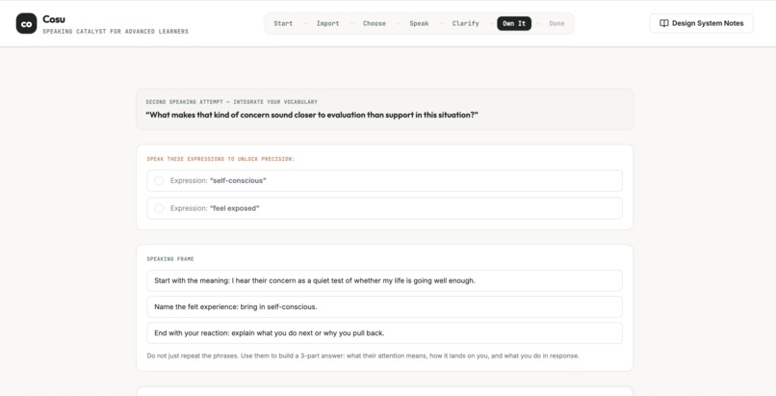Open the Design System Notes button
Image resolution: width=776 pixels, height=396 pixels.
click(x=701, y=23)
